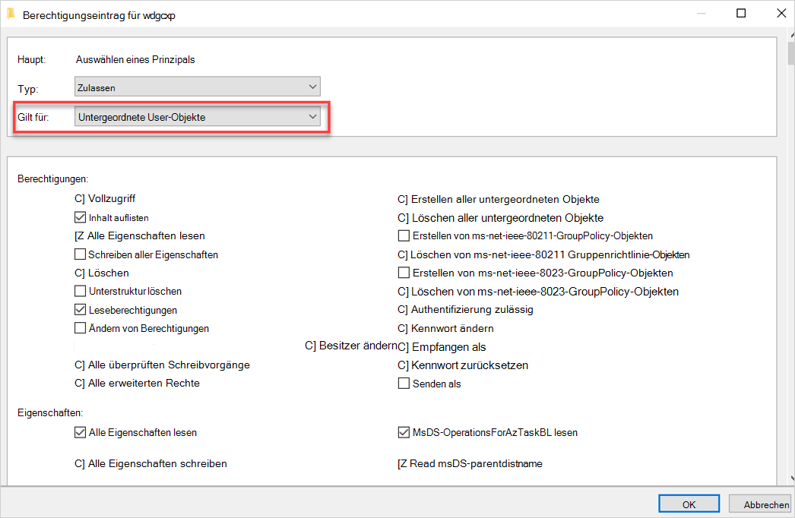Uncheck Leseberechtigungen

coord(80,309)
